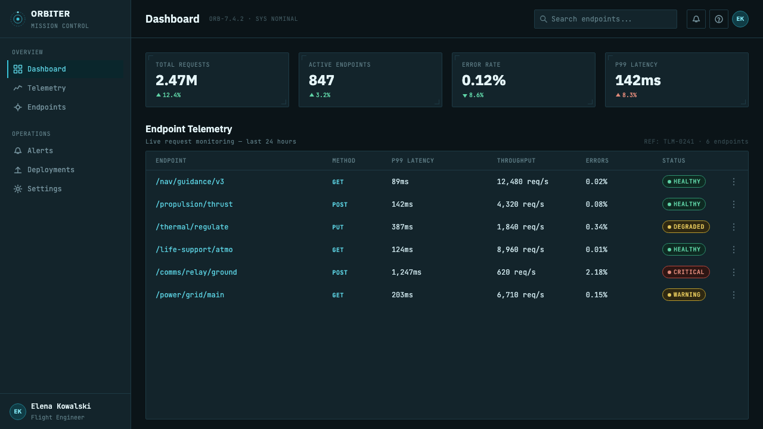Image resolution: width=763 pixels, height=429 pixels.
Task: Open row menu for /comms/relay/ground
Action: pyautogui.click(x=734, y=272)
